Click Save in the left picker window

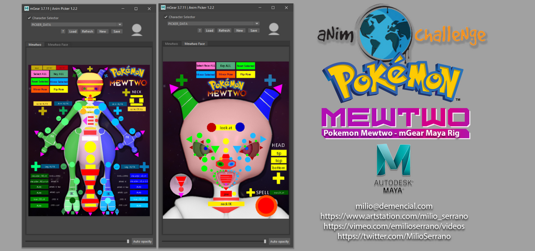click(x=117, y=31)
